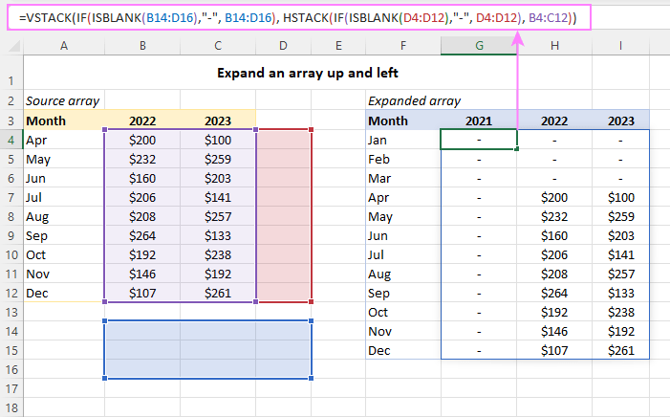Image resolution: width=670 pixels, height=417 pixels.
Task: Click the "Expanded array" label cell
Action: pos(414,101)
